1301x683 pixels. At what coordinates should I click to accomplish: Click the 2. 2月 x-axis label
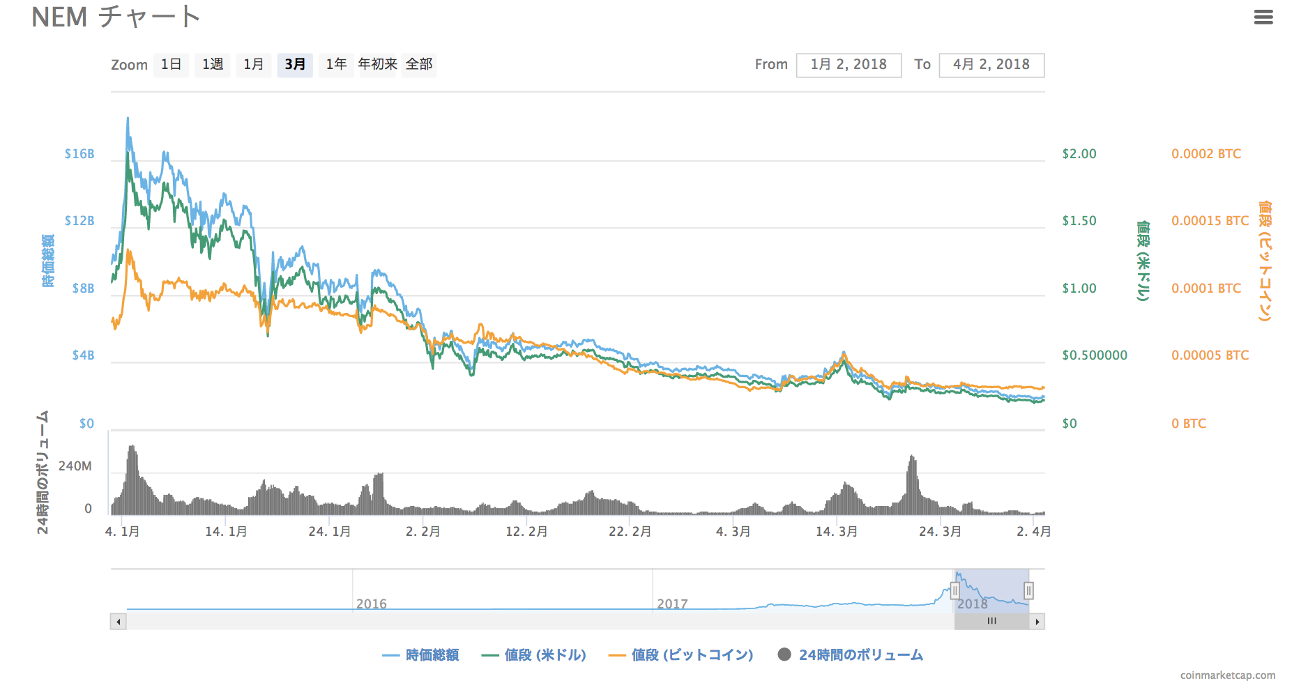click(423, 532)
